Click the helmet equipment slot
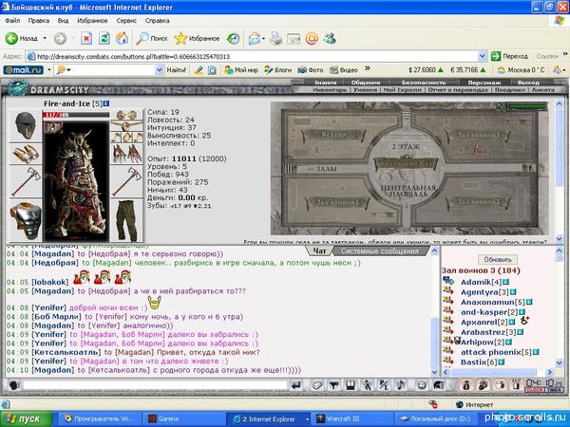The width and height of the screenshot is (570, 427). [26, 125]
